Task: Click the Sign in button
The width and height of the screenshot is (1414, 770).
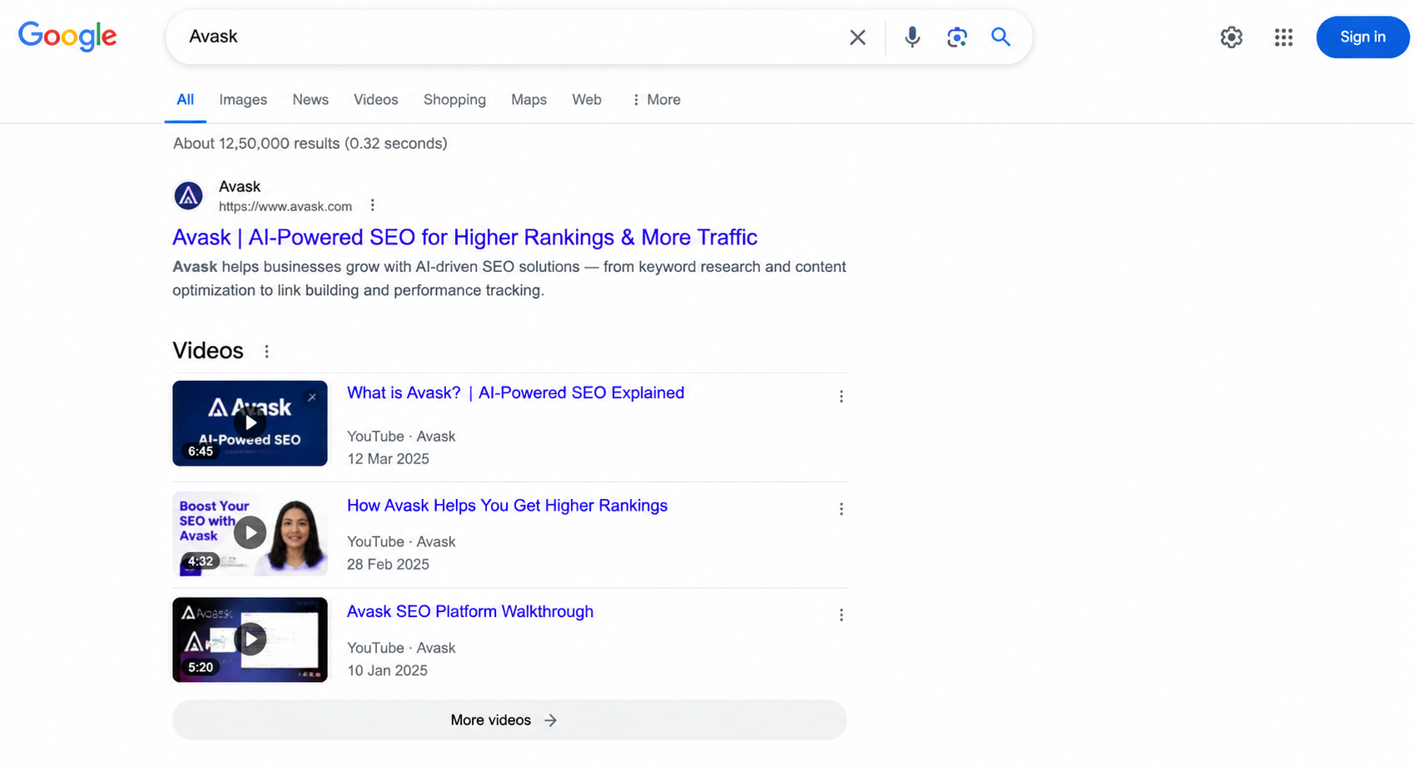Action: point(1362,37)
